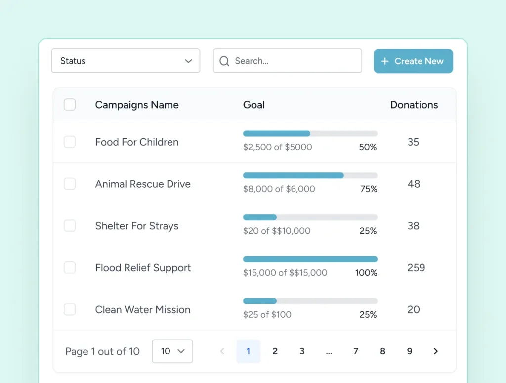Expand the rows-per-page 10 dropdown

coord(172,351)
